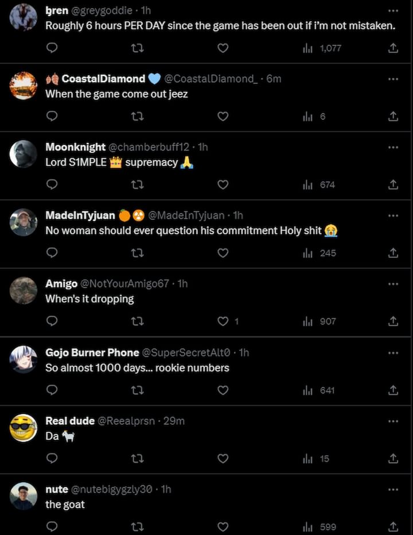Like nute's 'the goat' tweet
The height and width of the screenshot is (535, 413).
pos(223,527)
